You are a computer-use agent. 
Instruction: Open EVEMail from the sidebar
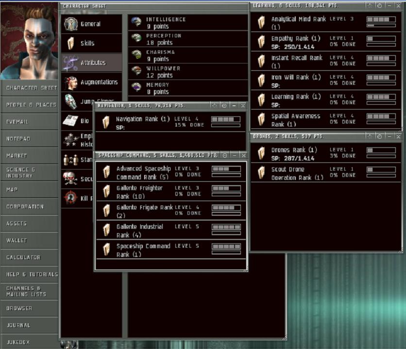click(29, 122)
